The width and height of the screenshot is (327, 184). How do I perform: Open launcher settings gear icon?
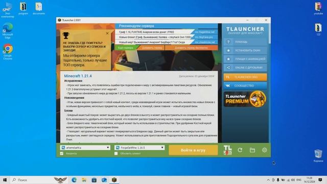(265, 150)
